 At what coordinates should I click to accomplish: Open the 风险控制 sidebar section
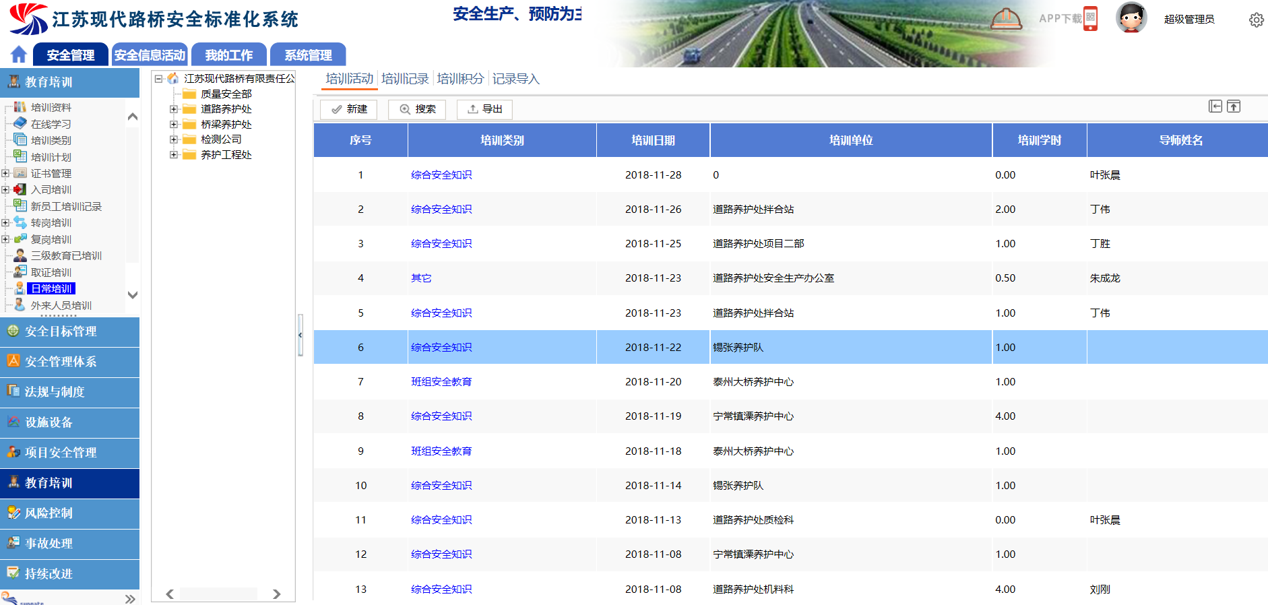pyautogui.click(x=49, y=513)
